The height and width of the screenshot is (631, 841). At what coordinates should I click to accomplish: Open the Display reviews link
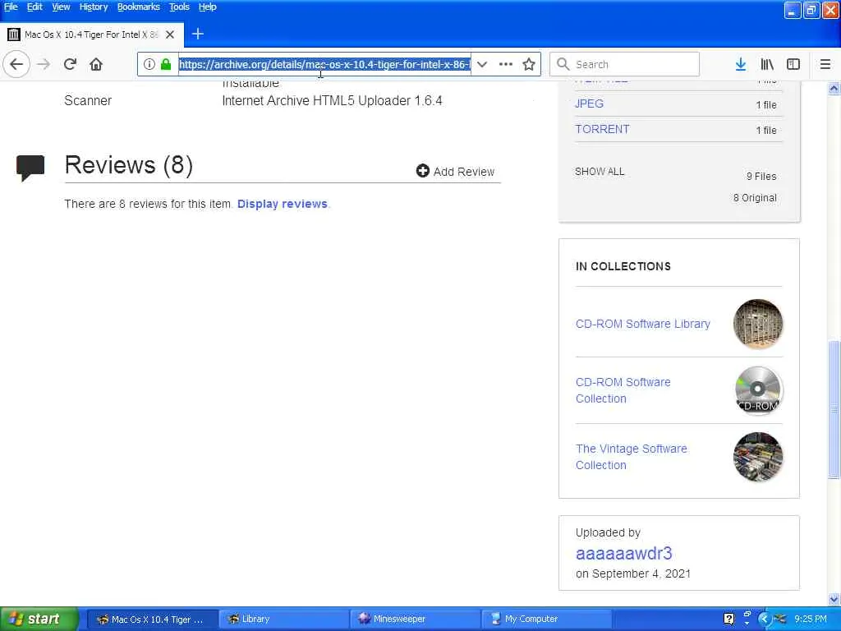point(283,204)
